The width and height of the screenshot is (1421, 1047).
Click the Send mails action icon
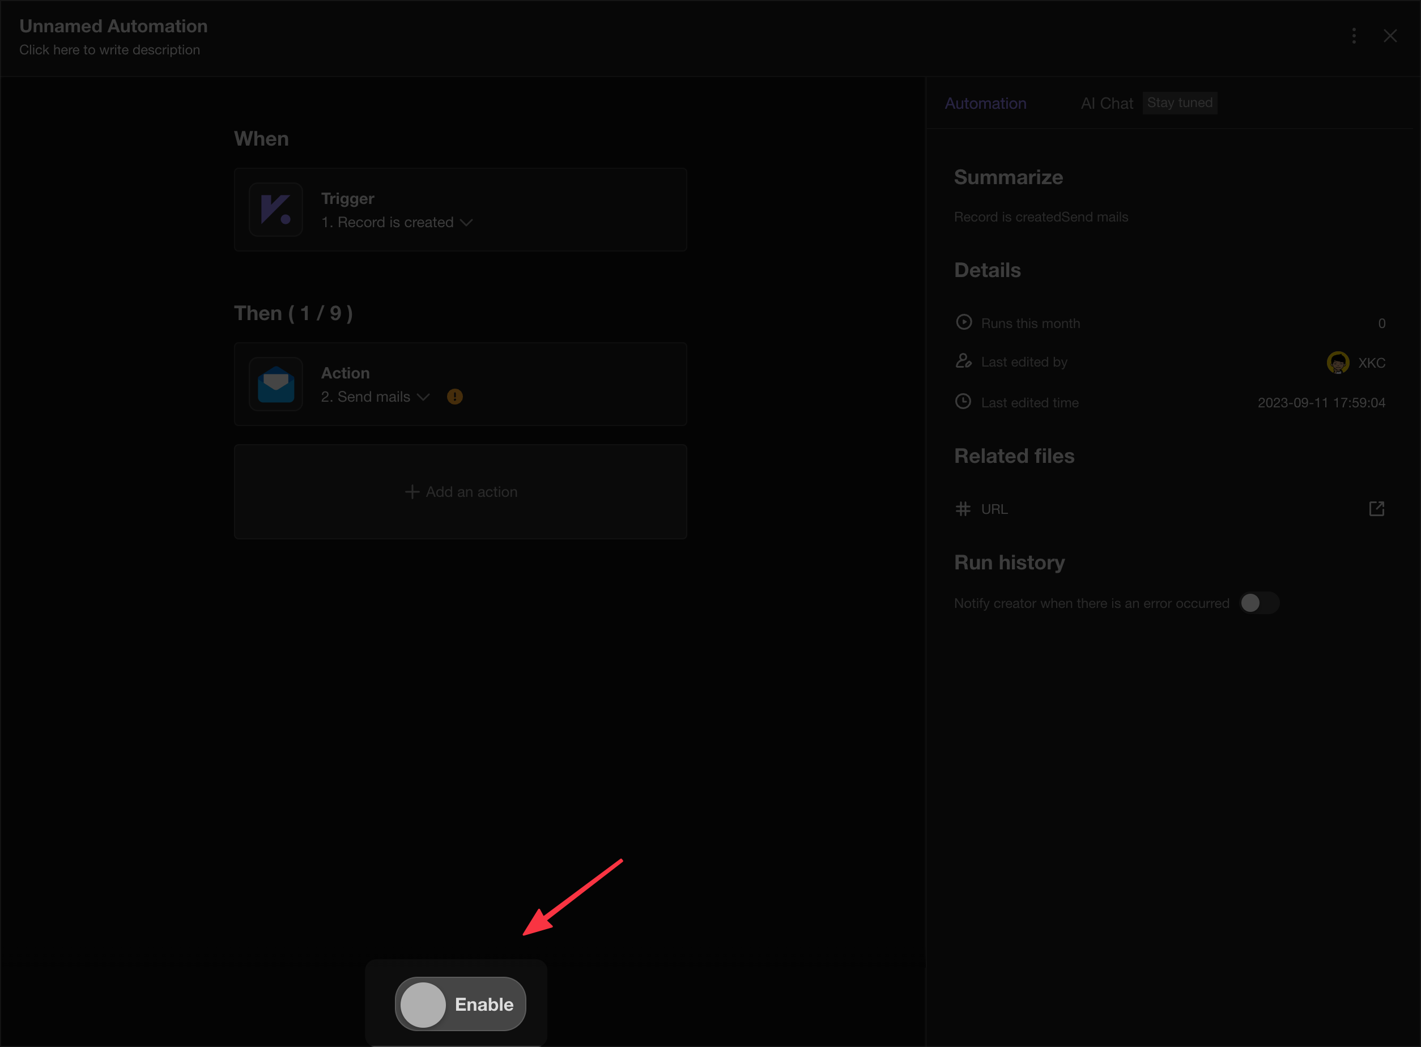point(277,384)
